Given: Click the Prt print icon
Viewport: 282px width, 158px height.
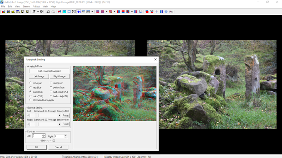Looking at the screenshot, I should pyautogui.click(x=171, y=12).
